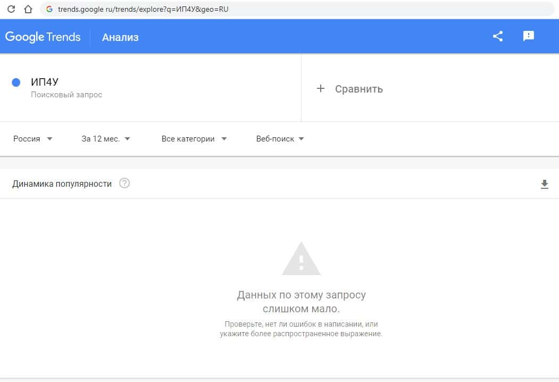Image resolution: width=559 pixels, height=382 pixels.
Task: Click the browser reload icon
Action: click(10, 9)
